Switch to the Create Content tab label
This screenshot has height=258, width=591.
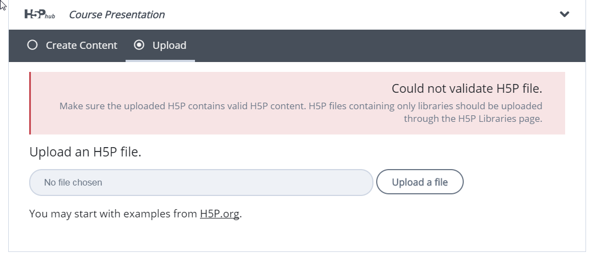(82, 46)
